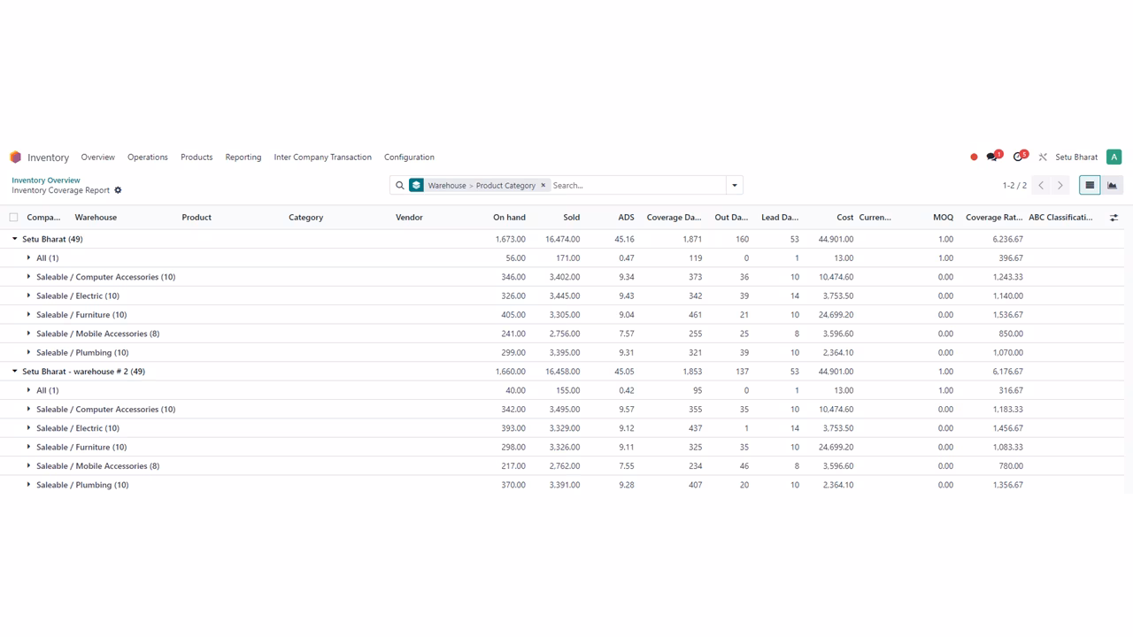Open the report settings gear icon
Screen dimensions: 1133x637
tap(118, 190)
